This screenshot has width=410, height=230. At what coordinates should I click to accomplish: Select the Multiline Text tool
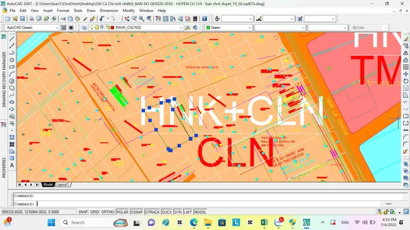[12, 165]
